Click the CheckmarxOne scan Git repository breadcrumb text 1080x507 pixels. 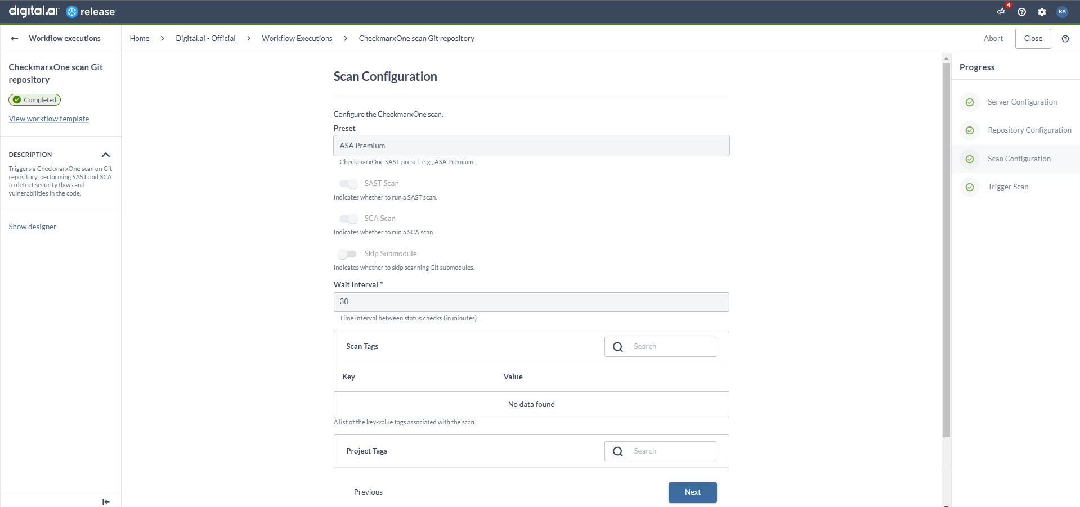click(x=416, y=38)
